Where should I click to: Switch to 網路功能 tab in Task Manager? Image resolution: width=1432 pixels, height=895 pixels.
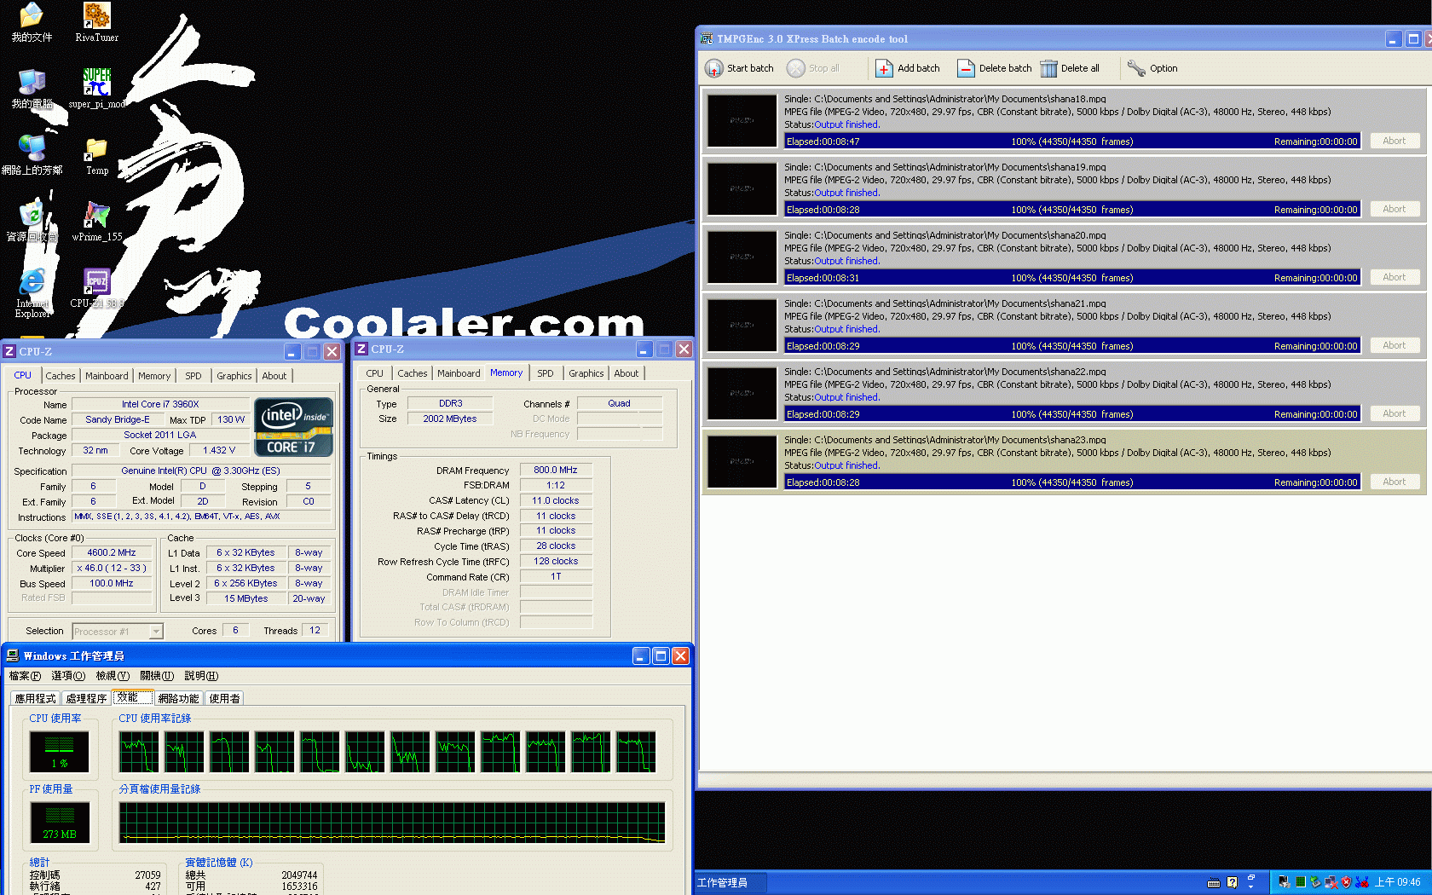click(x=178, y=698)
